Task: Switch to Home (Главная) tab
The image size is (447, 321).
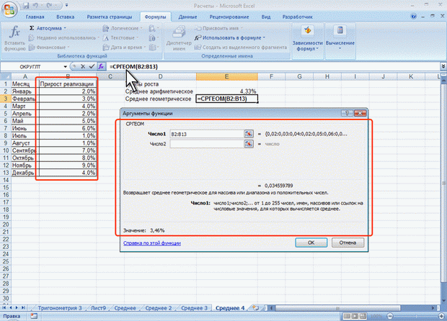Action: point(35,17)
